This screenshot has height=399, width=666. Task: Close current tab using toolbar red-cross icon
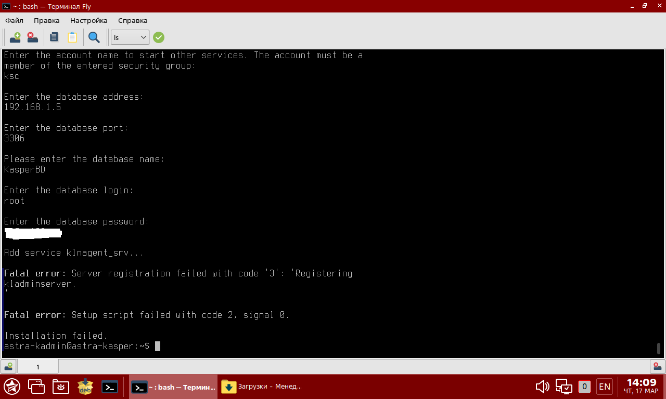(x=32, y=37)
